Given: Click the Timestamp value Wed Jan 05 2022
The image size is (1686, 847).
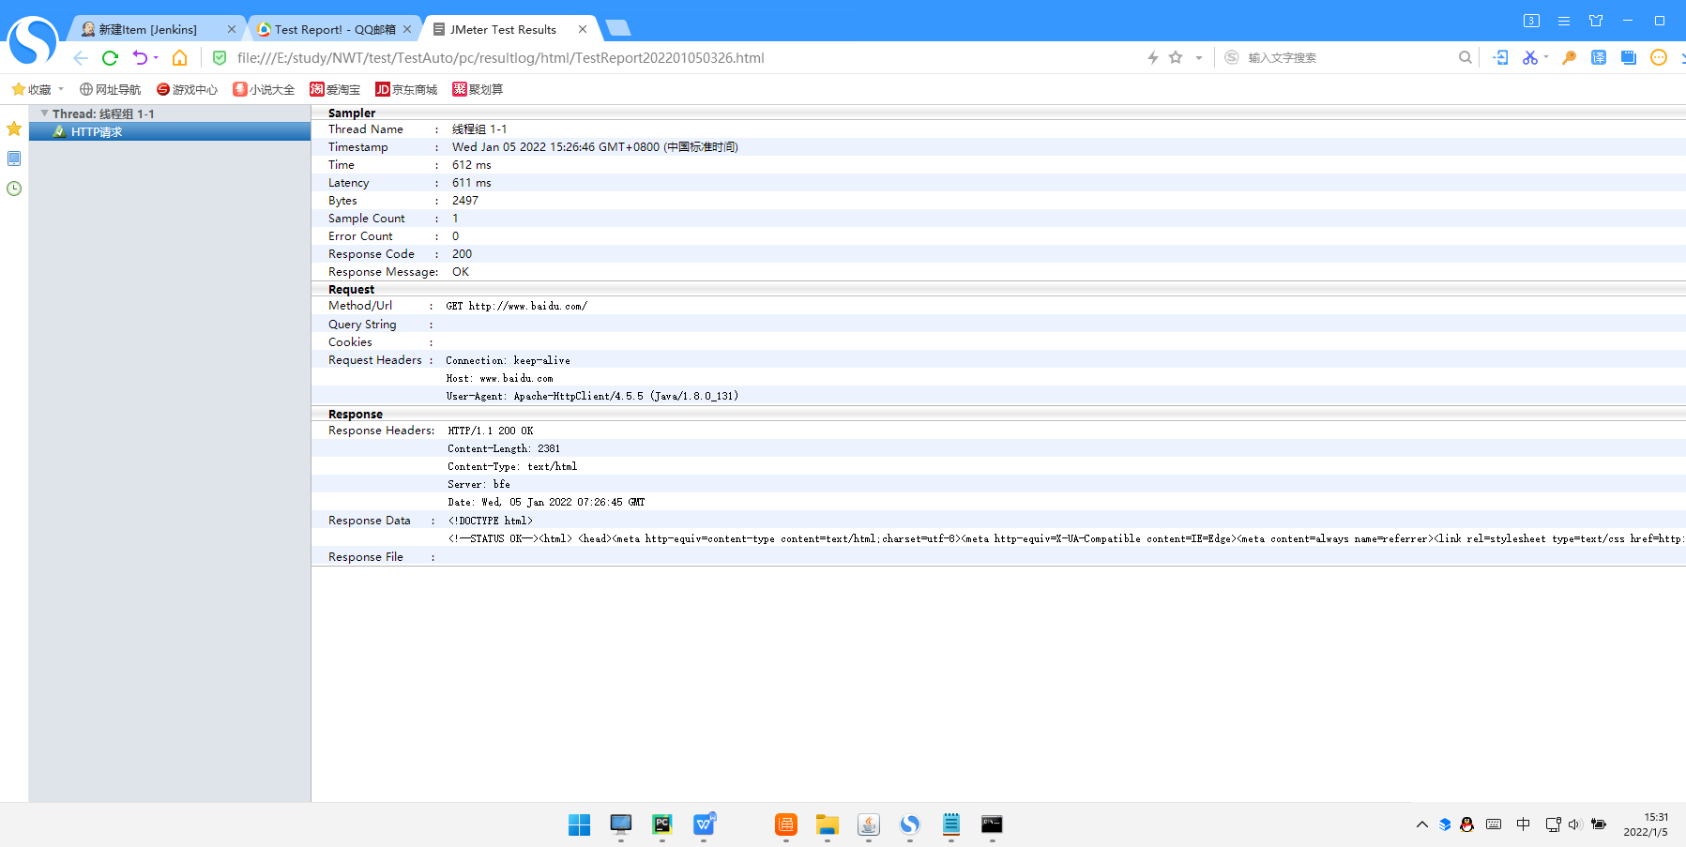Looking at the screenshot, I should tap(595, 147).
